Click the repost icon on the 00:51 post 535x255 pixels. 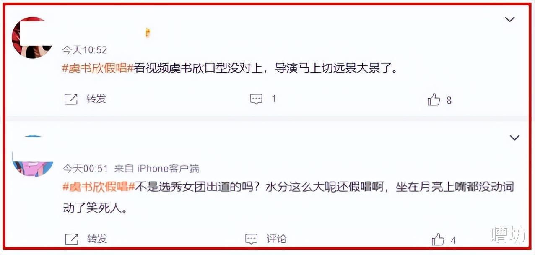point(72,239)
